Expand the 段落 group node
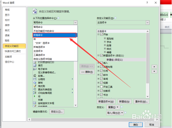Screen dimensions: 172x128 click(105, 45)
